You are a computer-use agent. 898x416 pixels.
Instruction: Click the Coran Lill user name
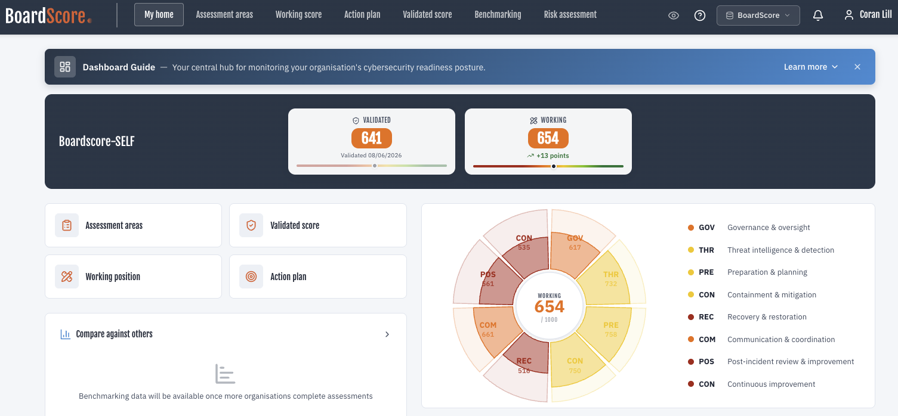876,15
